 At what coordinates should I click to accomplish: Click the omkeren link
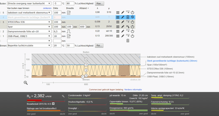pyautogui.click(x=48, y=8)
